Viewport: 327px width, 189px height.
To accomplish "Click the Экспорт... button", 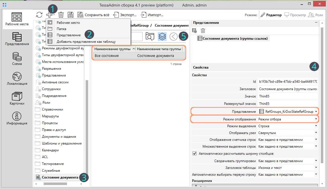I will 125,15.
